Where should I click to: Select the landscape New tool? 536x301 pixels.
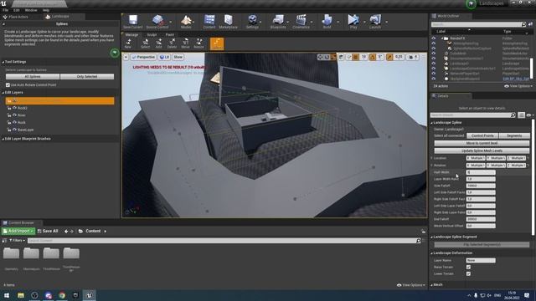pyautogui.click(x=128, y=43)
